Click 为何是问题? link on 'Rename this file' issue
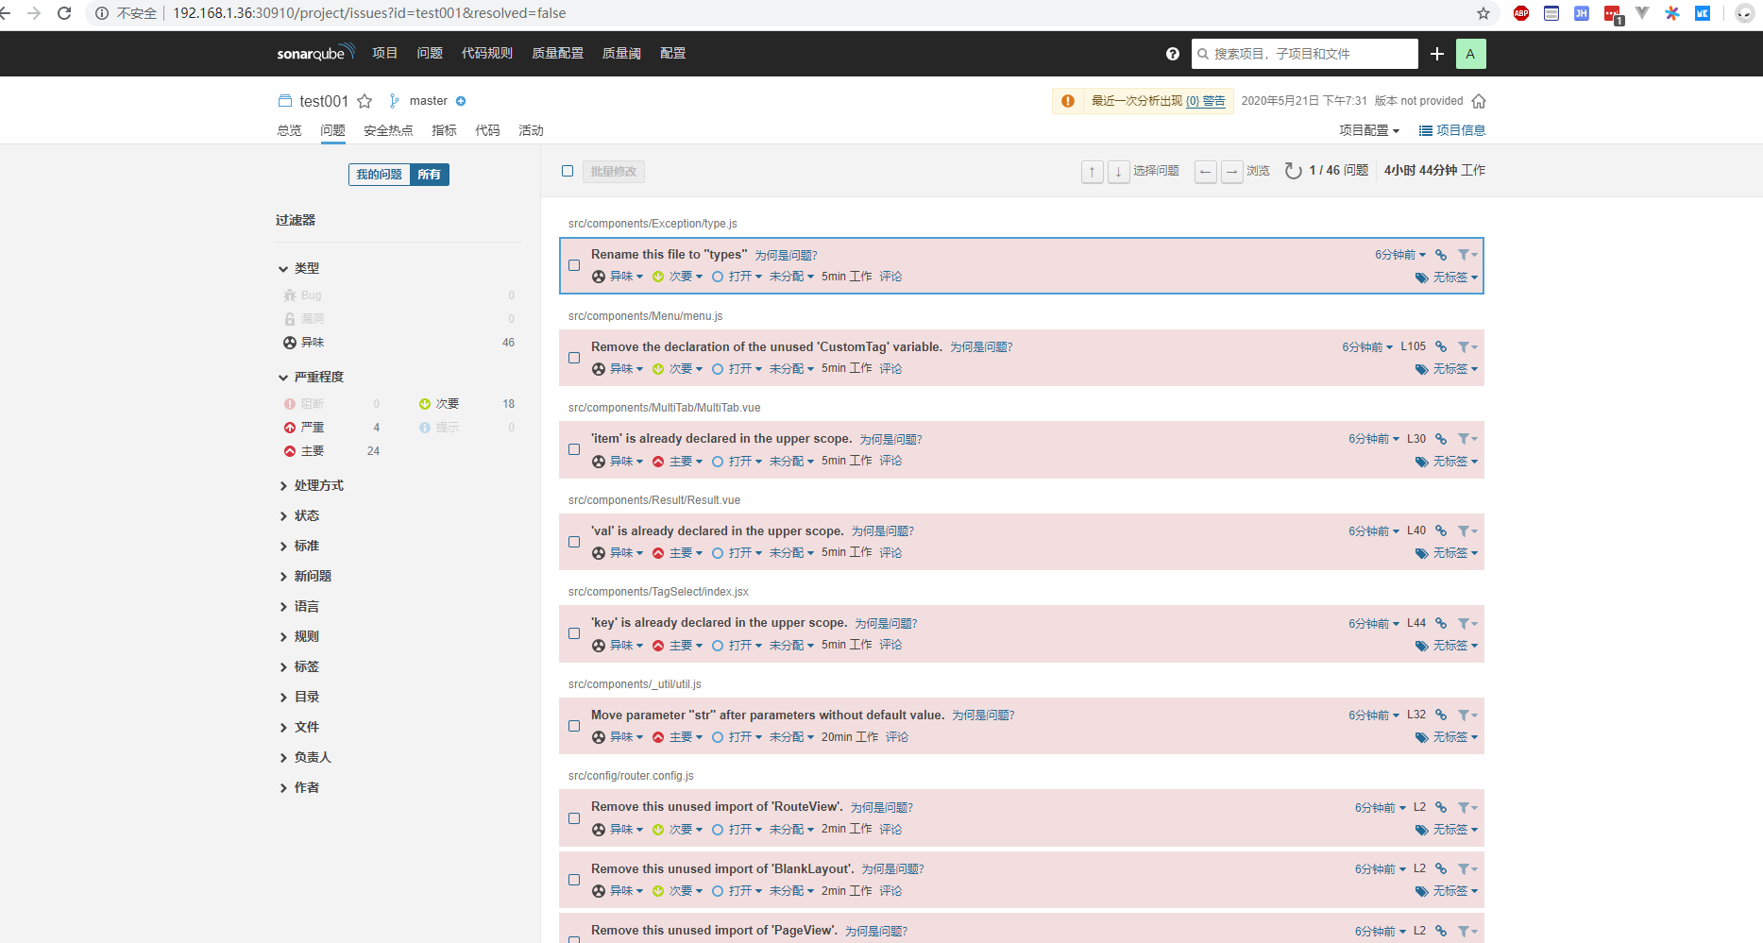The width and height of the screenshot is (1763, 943). click(x=786, y=255)
